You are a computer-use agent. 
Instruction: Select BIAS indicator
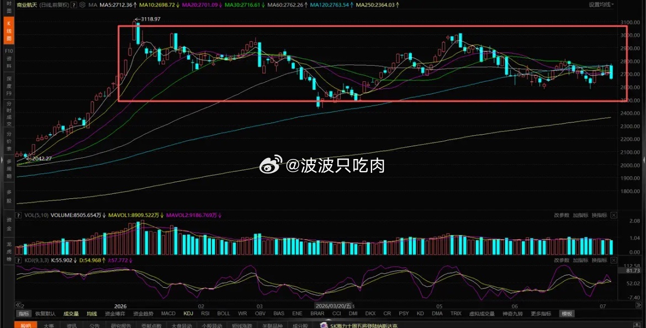[x=278, y=314]
